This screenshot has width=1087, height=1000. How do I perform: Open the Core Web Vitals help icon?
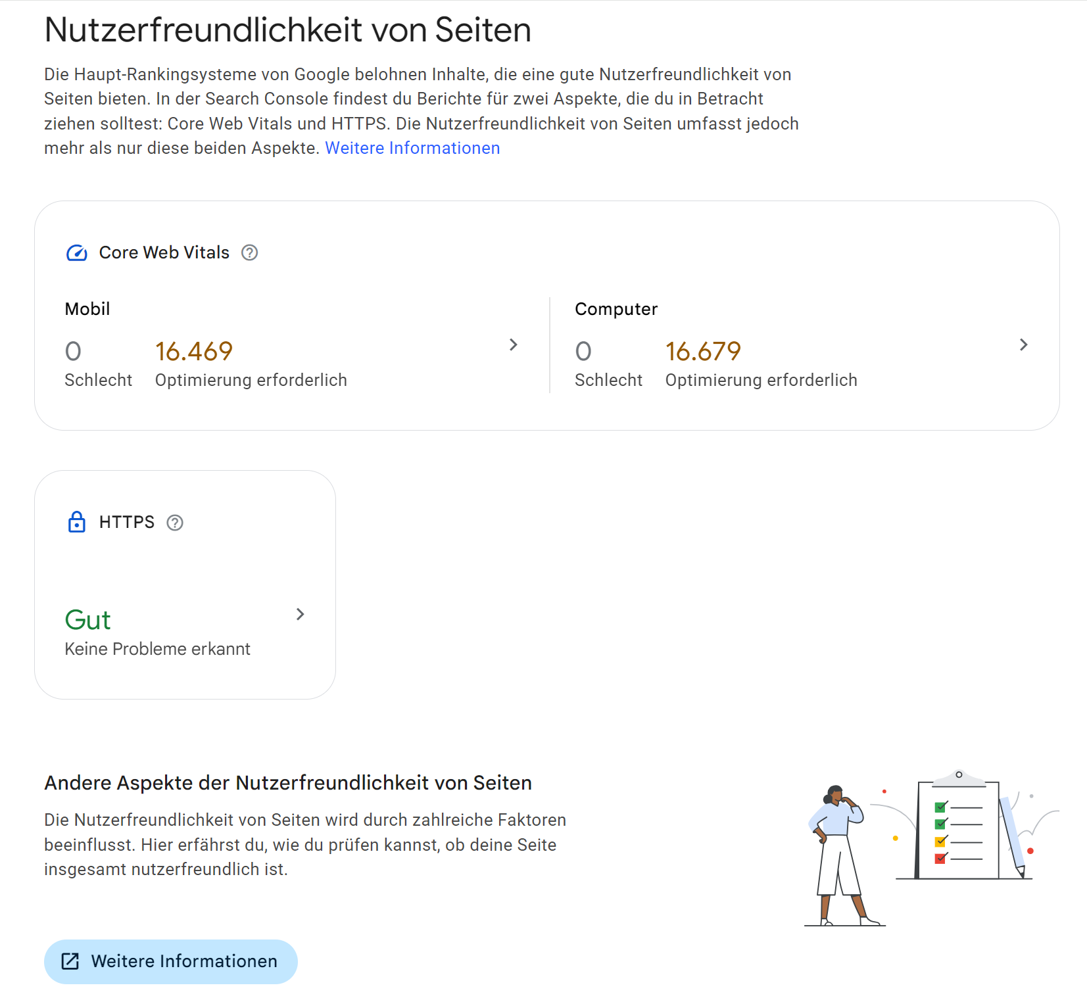coord(250,252)
